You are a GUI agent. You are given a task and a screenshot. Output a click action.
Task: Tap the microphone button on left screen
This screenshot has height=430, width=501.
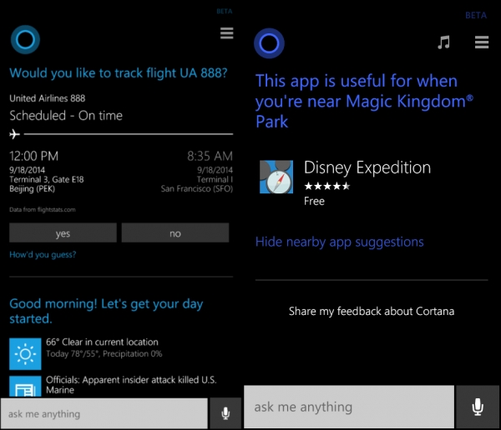[x=225, y=413]
